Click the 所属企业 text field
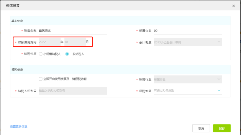This screenshot has height=135, width=241. [x=187, y=31]
